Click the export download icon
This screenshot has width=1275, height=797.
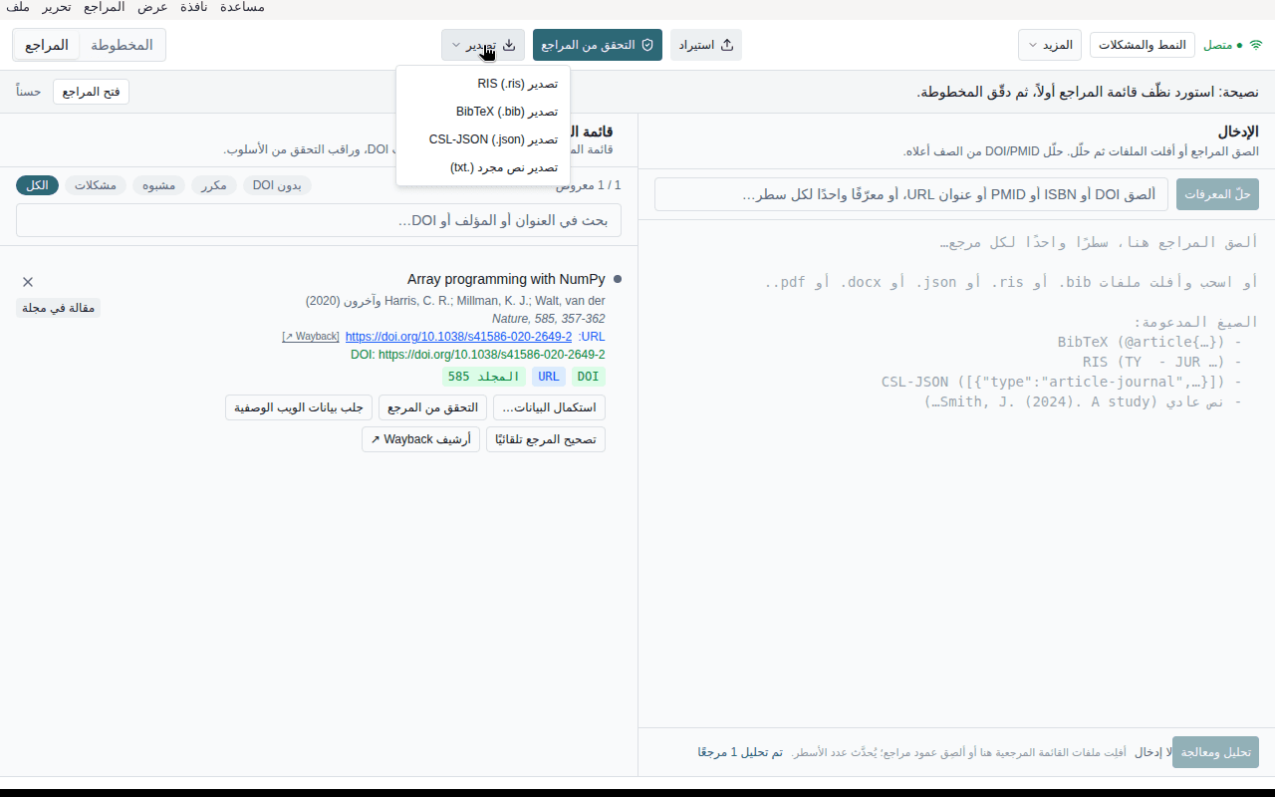[x=509, y=45]
